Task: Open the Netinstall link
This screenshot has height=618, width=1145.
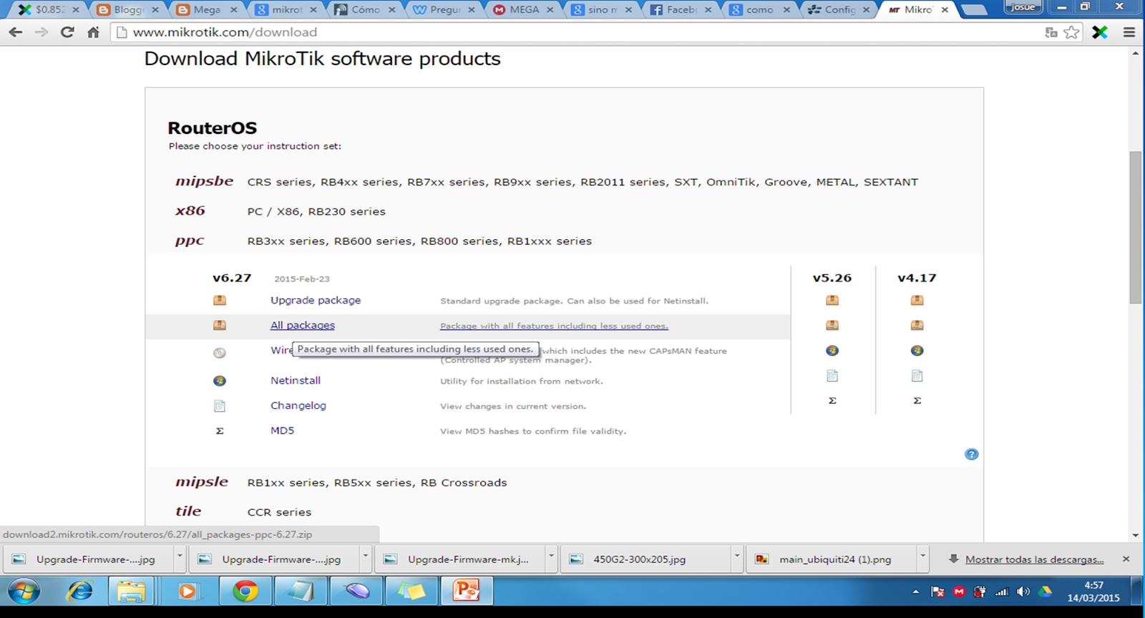Action: coord(296,380)
